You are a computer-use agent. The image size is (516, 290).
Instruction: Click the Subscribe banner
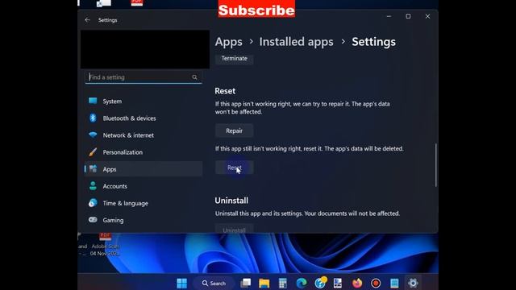pyautogui.click(x=256, y=9)
